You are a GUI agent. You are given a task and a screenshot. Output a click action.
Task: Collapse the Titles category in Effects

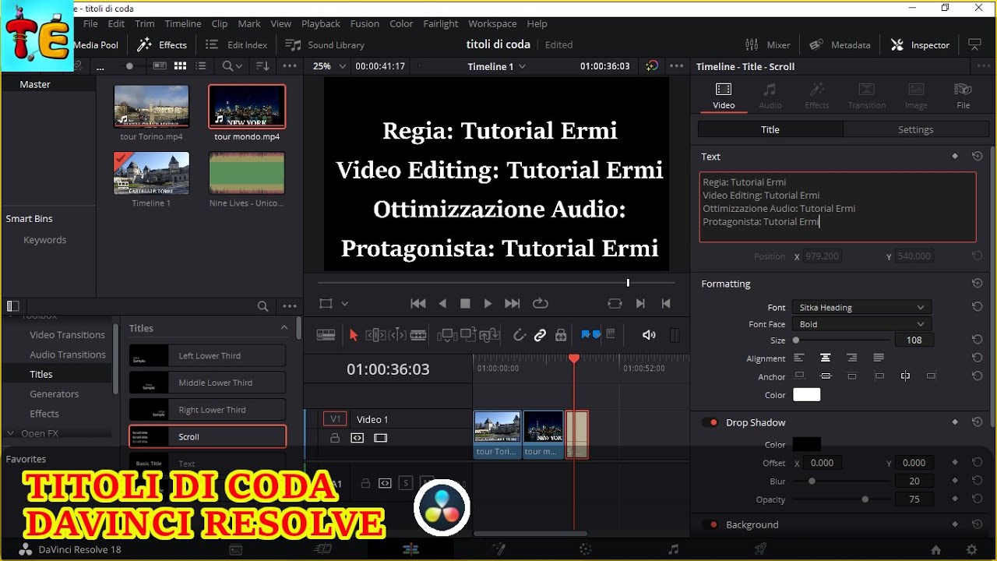284,328
